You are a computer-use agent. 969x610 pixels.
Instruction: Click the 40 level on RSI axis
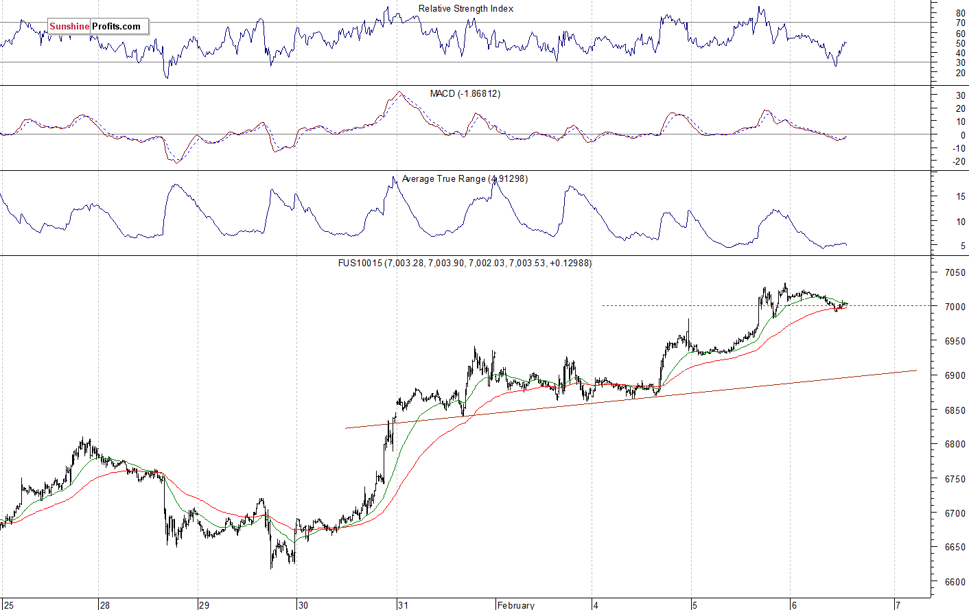960,53
